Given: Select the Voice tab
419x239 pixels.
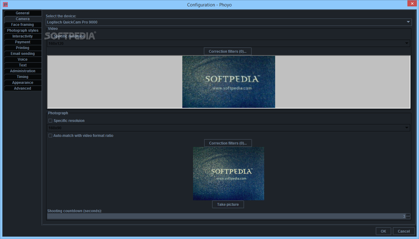Looking at the screenshot, I should point(23,59).
